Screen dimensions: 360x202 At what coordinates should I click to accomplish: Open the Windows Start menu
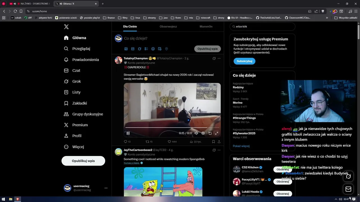click(3, 199)
